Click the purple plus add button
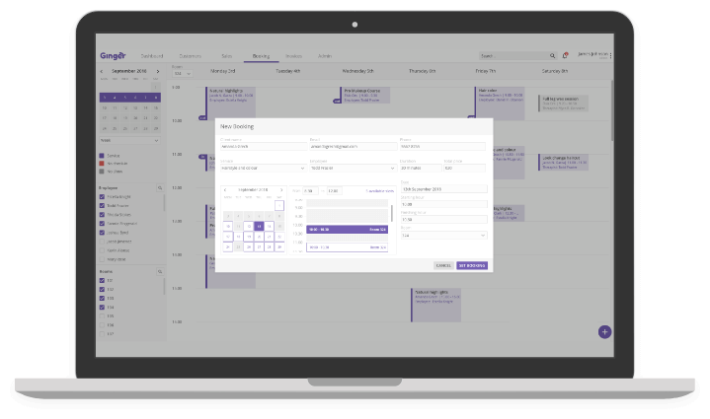 (604, 332)
